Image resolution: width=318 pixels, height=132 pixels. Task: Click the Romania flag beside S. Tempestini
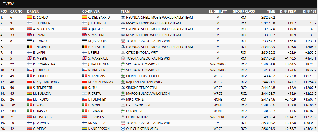pyautogui.click(x=29, y=88)
